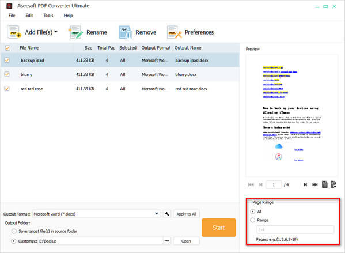This screenshot has height=253, width=345.
Task: Click the single page document icon
Action: [x=324, y=184]
